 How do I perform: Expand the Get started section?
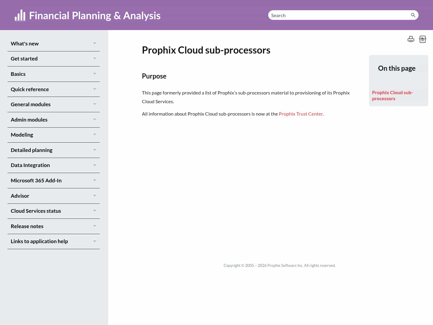point(94,58)
